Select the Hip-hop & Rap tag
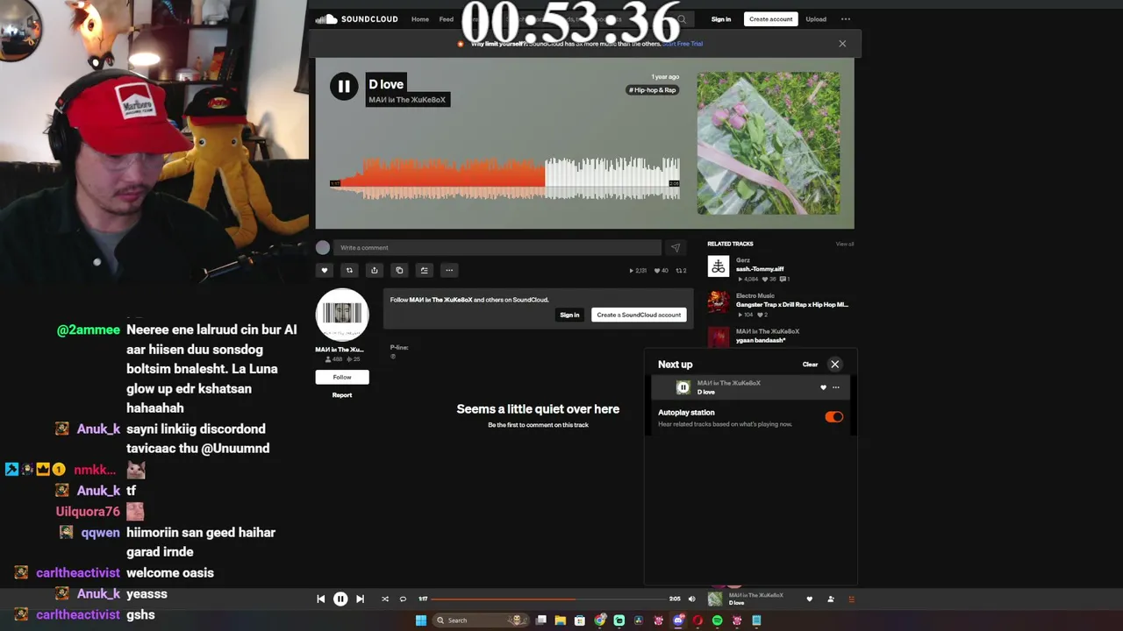The height and width of the screenshot is (631, 1123). [653, 90]
